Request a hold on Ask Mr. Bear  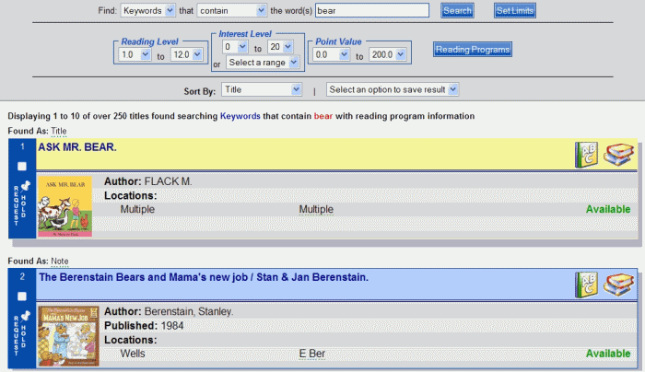[22, 204]
